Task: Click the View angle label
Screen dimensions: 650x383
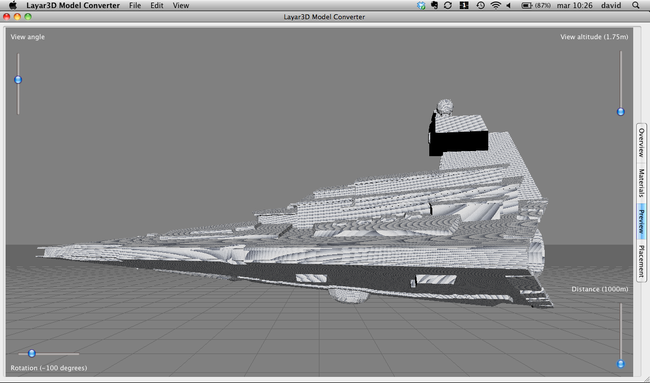Action: 28,37
